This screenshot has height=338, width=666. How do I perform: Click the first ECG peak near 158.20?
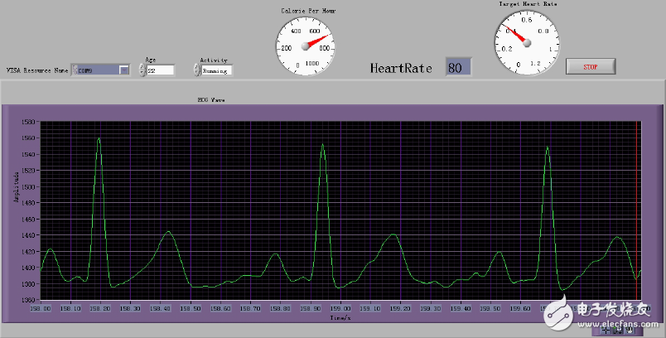pyautogui.click(x=99, y=139)
